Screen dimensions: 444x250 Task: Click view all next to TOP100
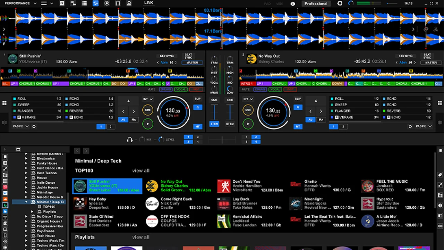point(140,170)
